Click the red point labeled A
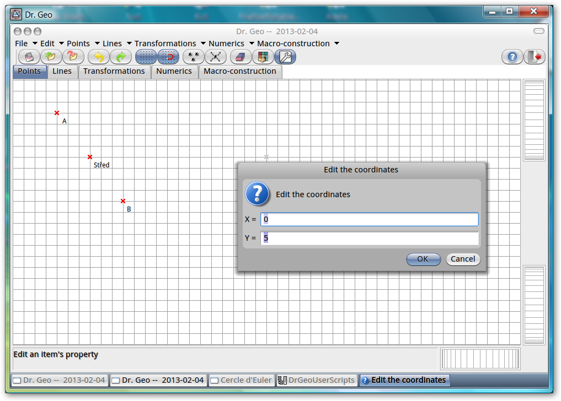 tap(56, 113)
